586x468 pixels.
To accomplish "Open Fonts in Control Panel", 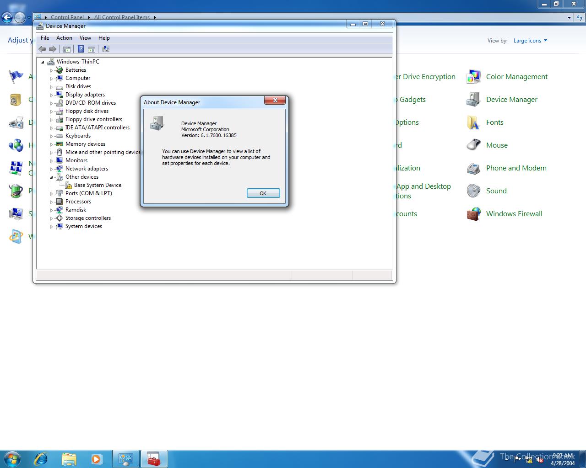I will (x=494, y=122).
